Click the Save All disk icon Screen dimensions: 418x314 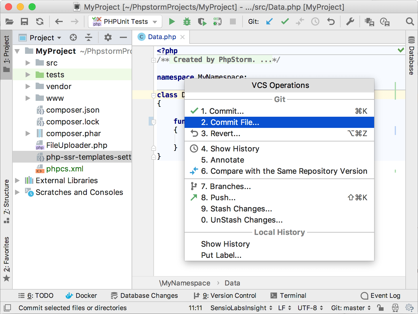pyautogui.click(x=24, y=21)
